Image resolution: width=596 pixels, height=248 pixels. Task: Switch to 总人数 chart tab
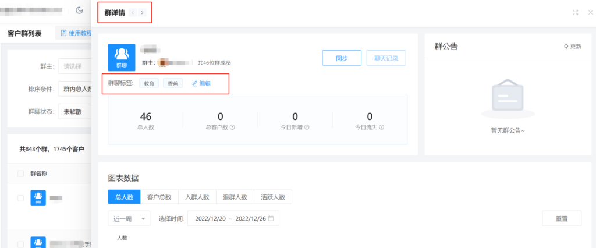[125, 197]
